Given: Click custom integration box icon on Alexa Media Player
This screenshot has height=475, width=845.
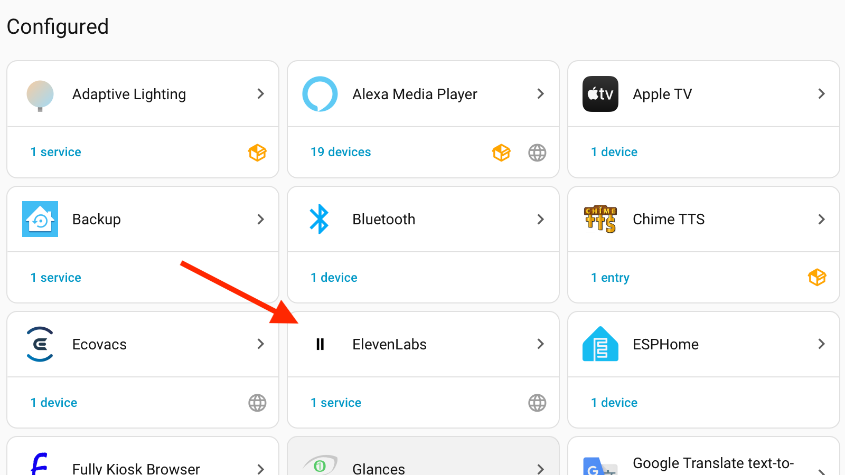Looking at the screenshot, I should (x=501, y=153).
